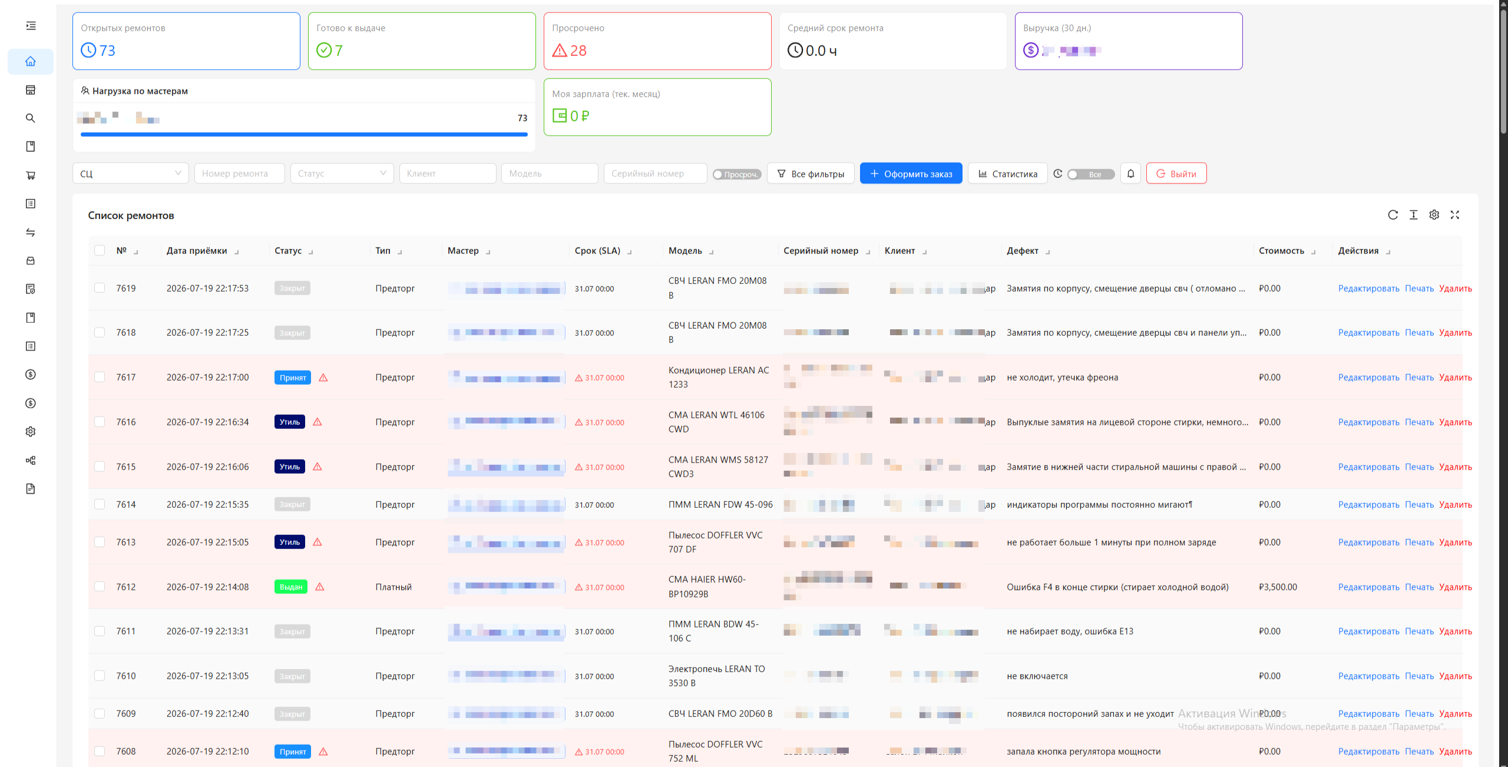Click the warning icon beside Выдан in row 7612
The image size is (1508, 767).
tap(320, 587)
